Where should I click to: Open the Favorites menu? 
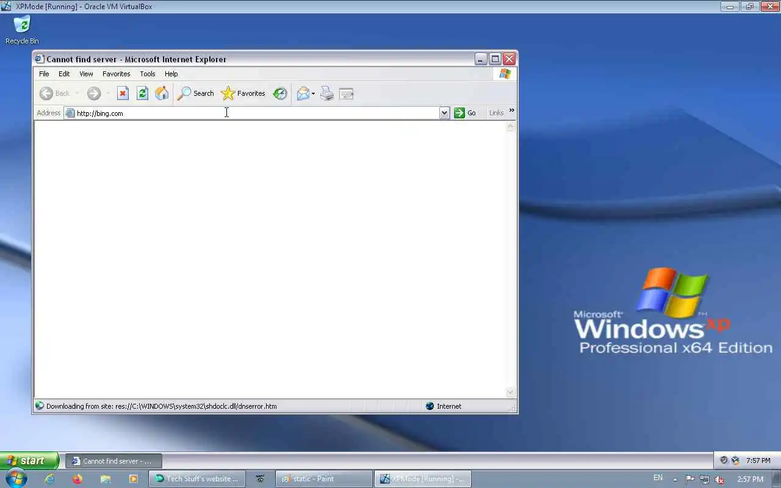[116, 74]
